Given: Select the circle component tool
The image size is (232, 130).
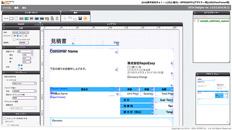Looking at the screenshot, I should click(x=16, y=18).
